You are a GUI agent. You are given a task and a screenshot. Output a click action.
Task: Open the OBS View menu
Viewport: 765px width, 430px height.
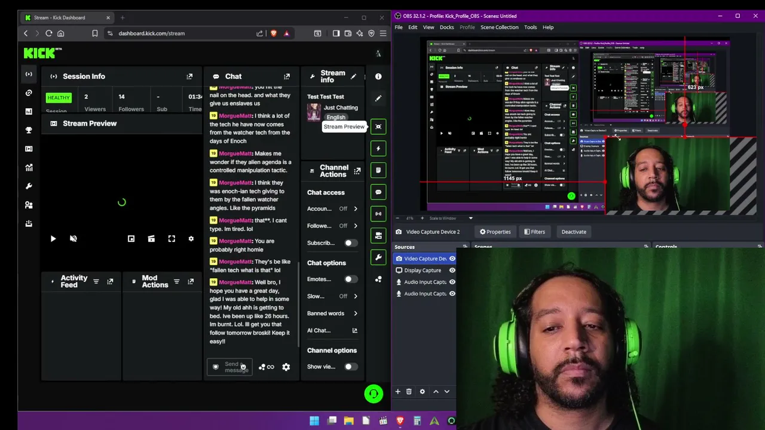(x=429, y=27)
